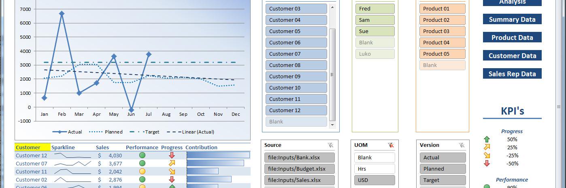Toggle Product 01 slicer item

tap(443, 8)
